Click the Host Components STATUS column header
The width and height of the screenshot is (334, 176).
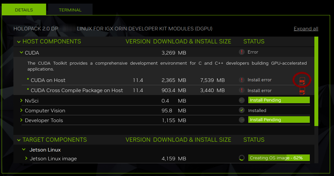pos(254,41)
